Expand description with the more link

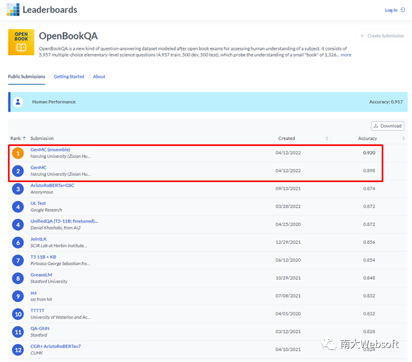point(346,55)
